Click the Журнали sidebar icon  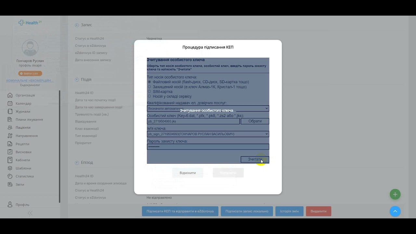[x=10, y=111]
